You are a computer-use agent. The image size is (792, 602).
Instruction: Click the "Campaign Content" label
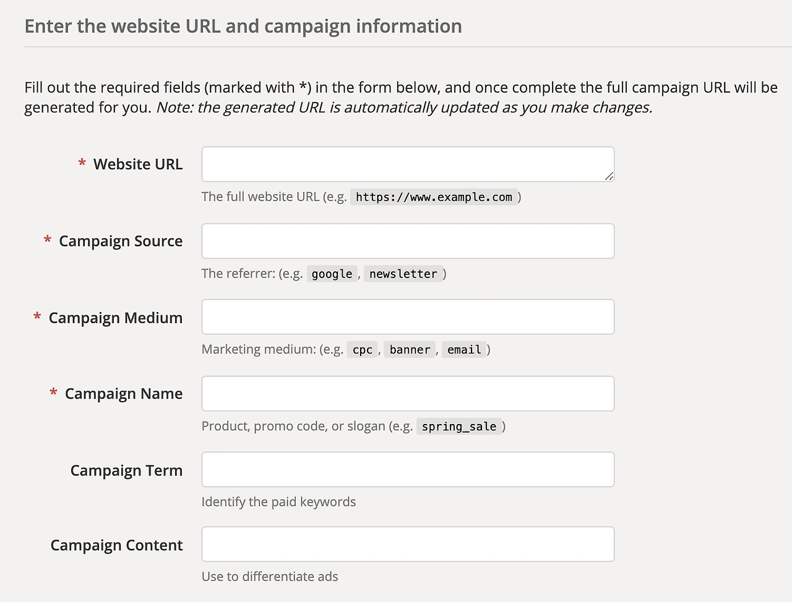click(116, 545)
